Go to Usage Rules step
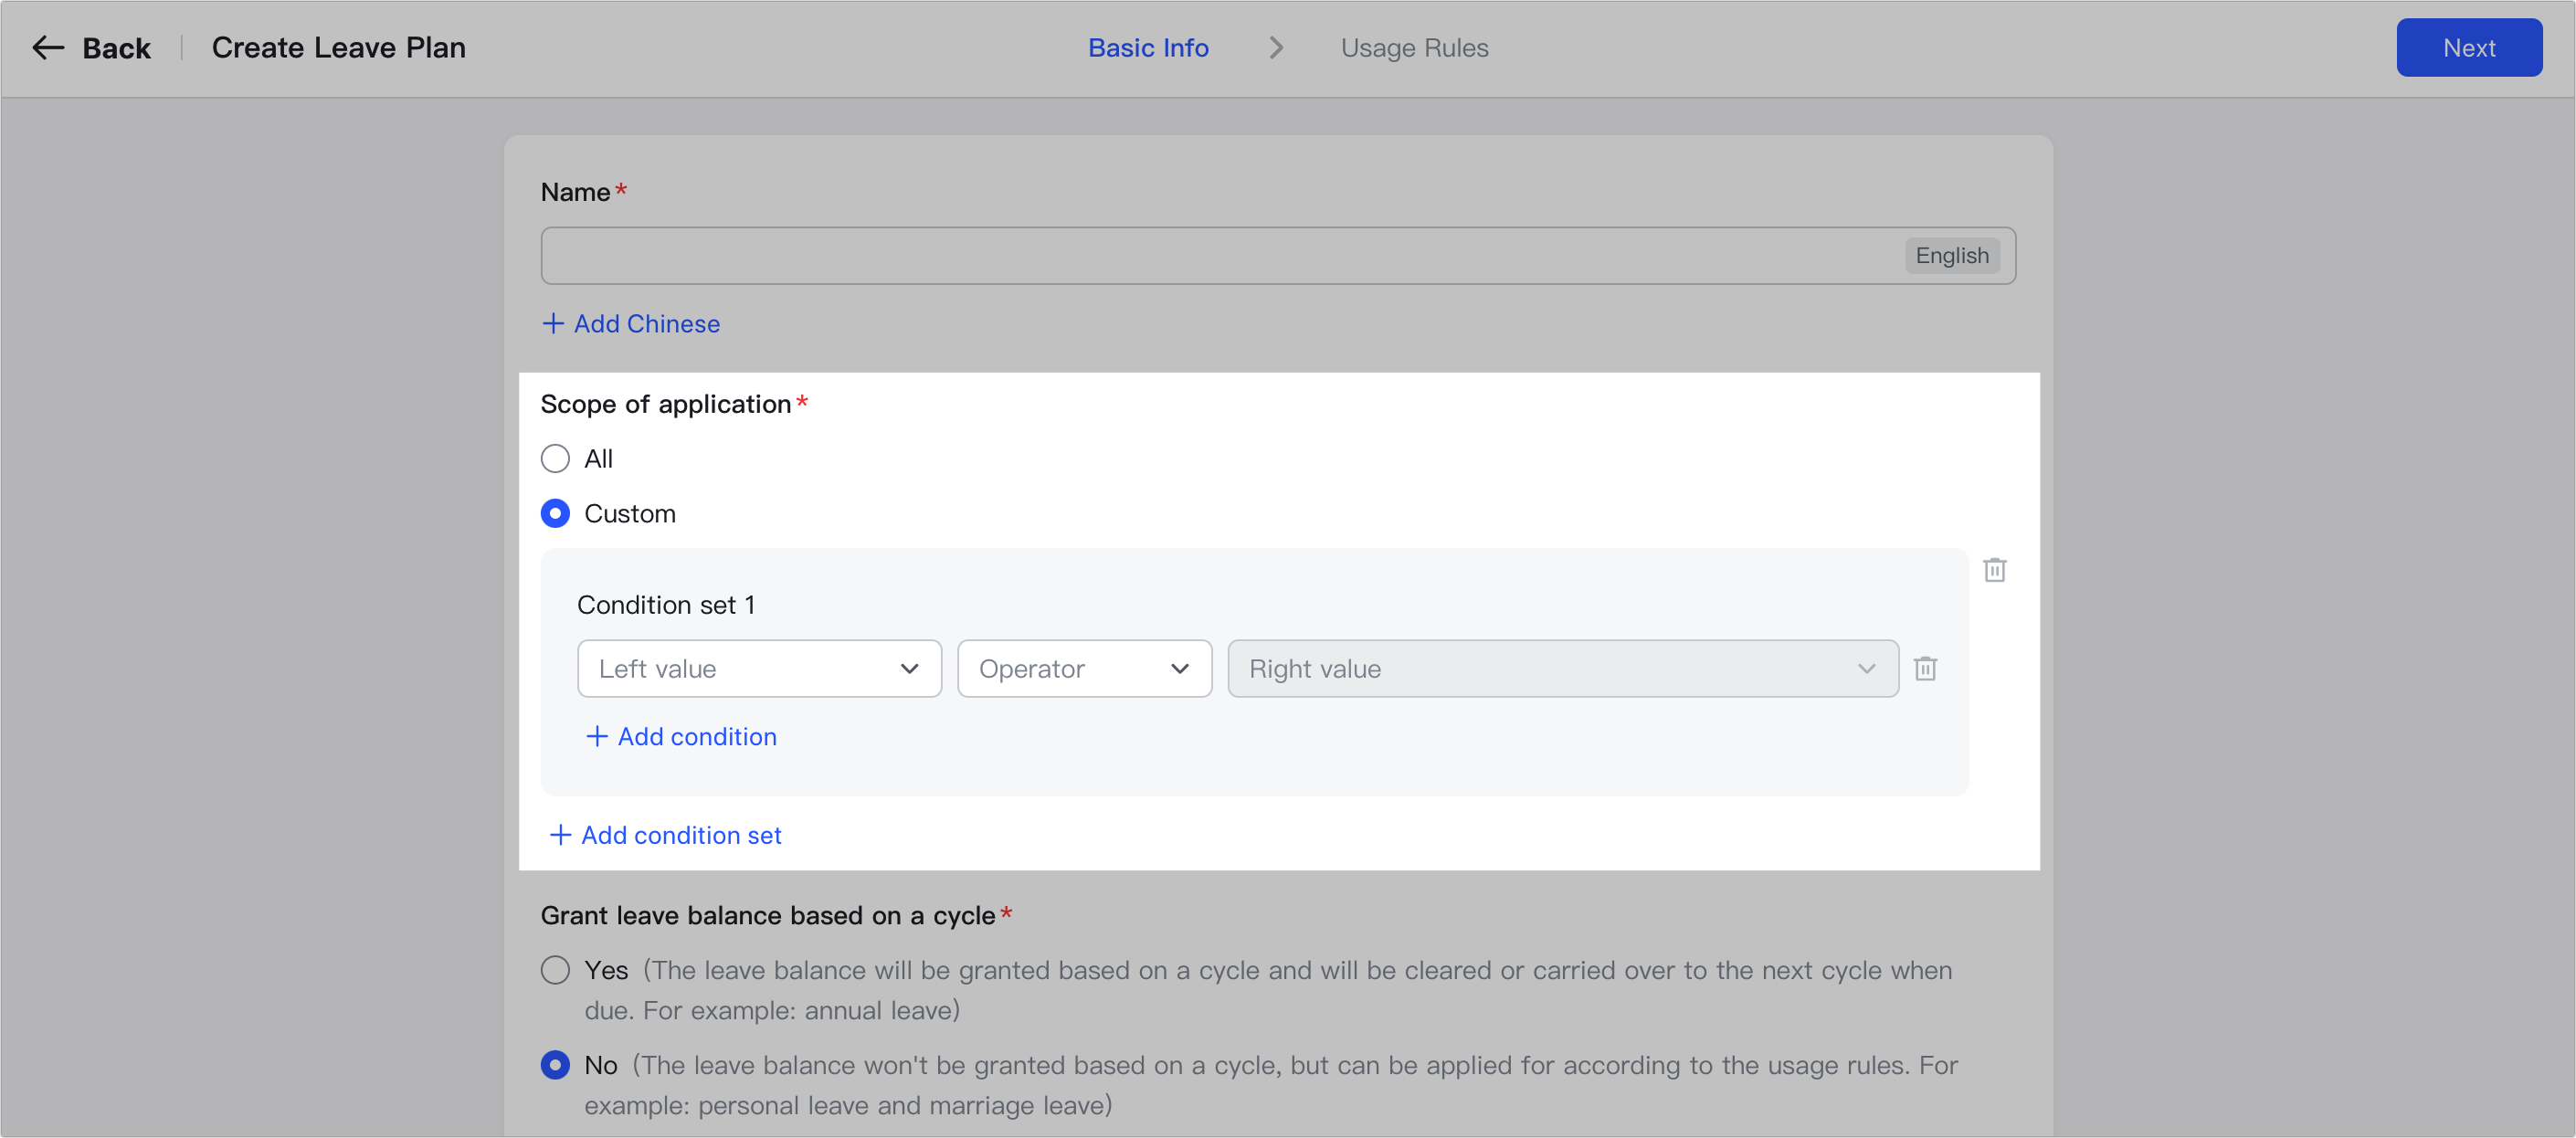The image size is (2576, 1138). click(x=1414, y=47)
